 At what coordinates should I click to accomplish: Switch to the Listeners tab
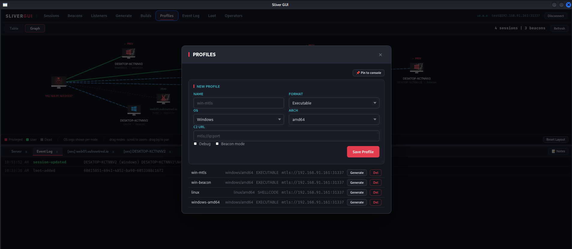coord(99,16)
